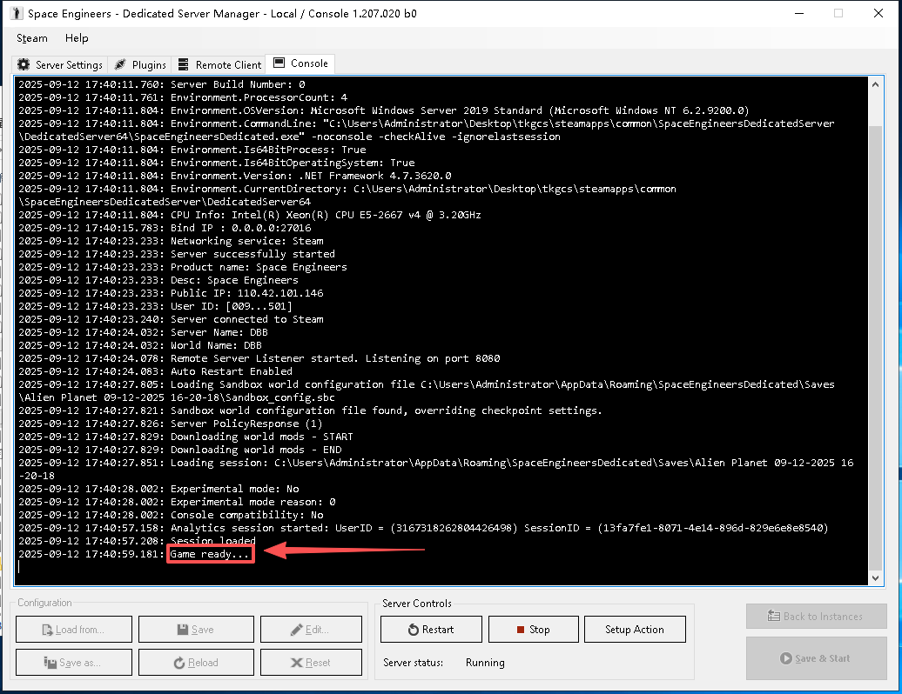Click the console scrollbar up arrow
The image size is (902, 694).
point(875,83)
